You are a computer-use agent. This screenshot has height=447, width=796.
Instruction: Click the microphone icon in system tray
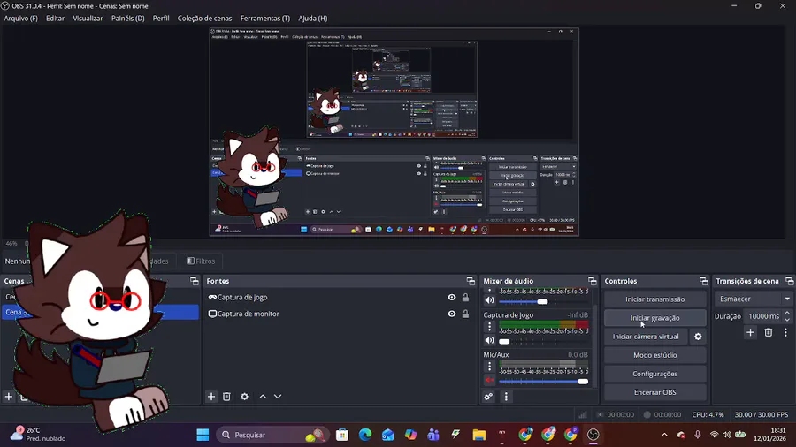698,435
